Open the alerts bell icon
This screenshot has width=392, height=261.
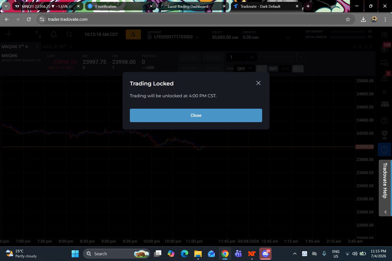click(54, 34)
